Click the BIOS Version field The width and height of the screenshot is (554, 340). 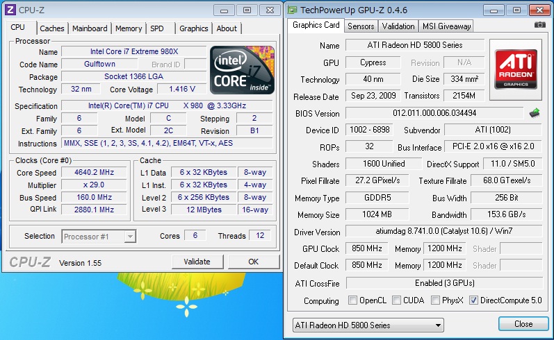click(x=434, y=113)
